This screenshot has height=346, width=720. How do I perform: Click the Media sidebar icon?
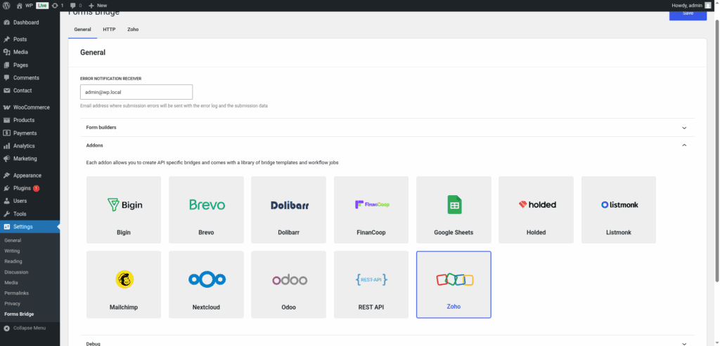pyautogui.click(x=6, y=52)
